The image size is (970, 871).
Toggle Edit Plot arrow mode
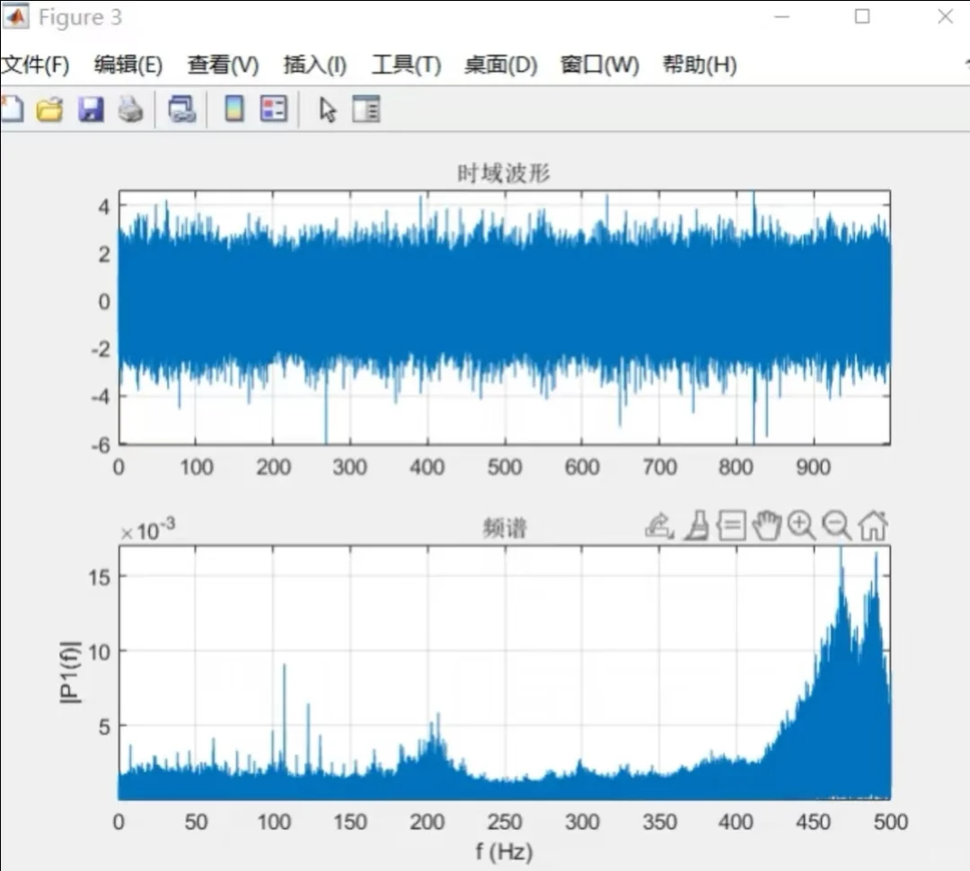(328, 109)
